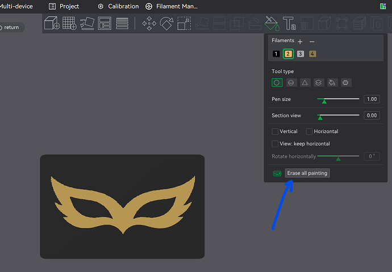
Task: Enable the Horizontal checkbox
Action: [x=309, y=131]
